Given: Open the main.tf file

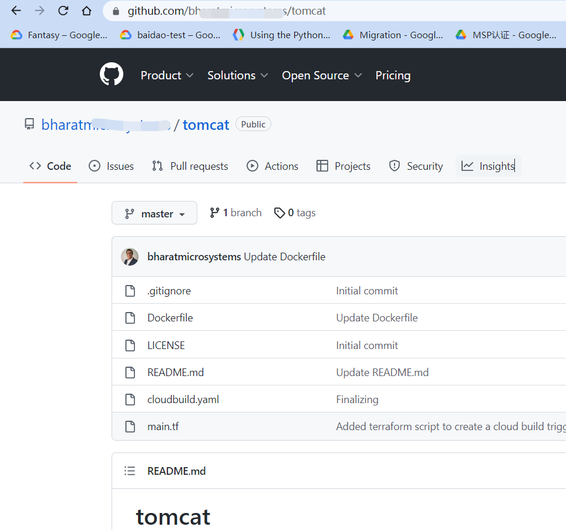Looking at the screenshot, I should click(163, 427).
